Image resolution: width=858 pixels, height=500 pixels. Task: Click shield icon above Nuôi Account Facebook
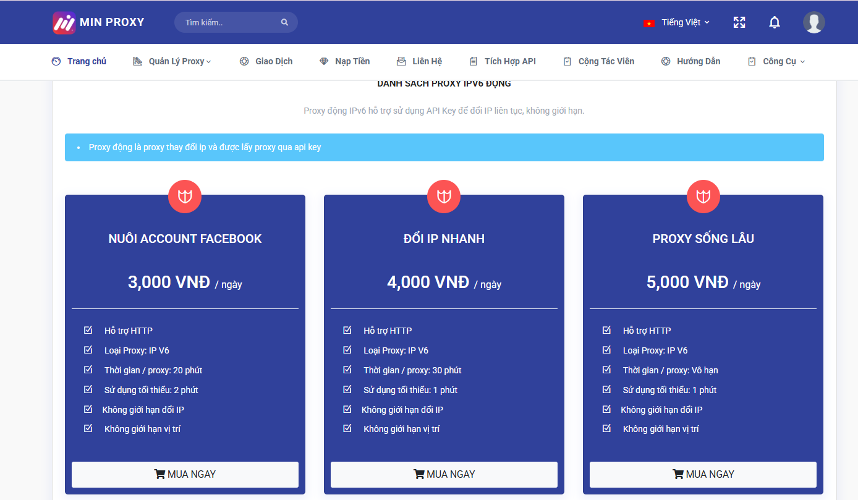coord(185,197)
